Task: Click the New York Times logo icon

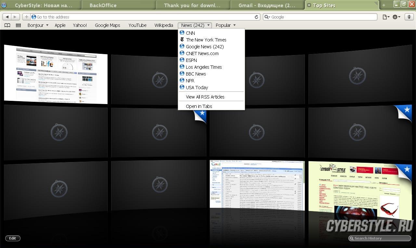Action: 182,40
